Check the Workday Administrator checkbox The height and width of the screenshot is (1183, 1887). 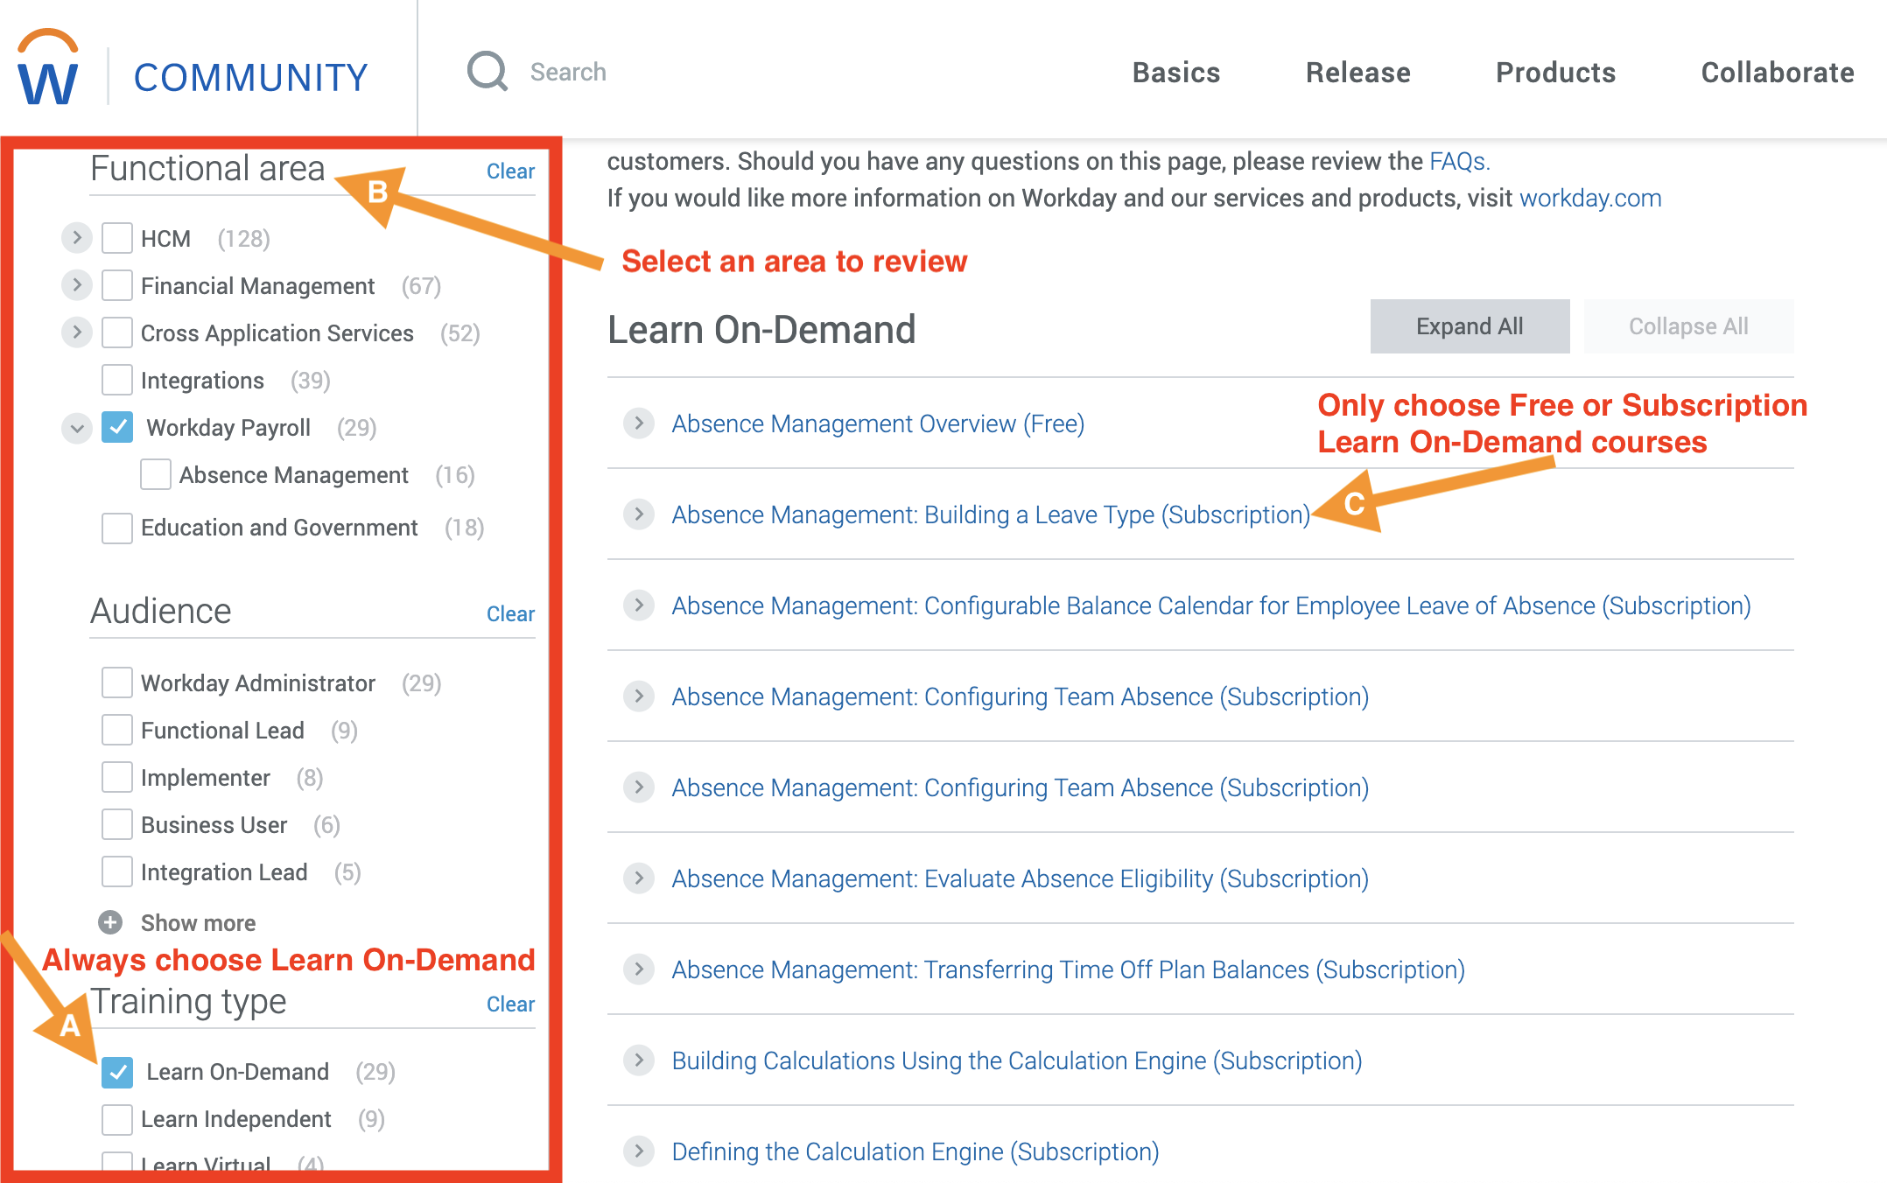pyautogui.click(x=117, y=682)
